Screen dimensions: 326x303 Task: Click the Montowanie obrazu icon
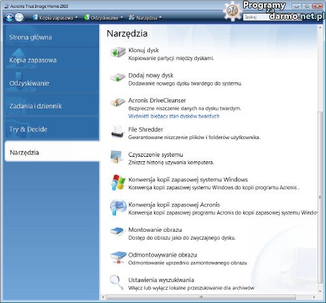(x=117, y=231)
